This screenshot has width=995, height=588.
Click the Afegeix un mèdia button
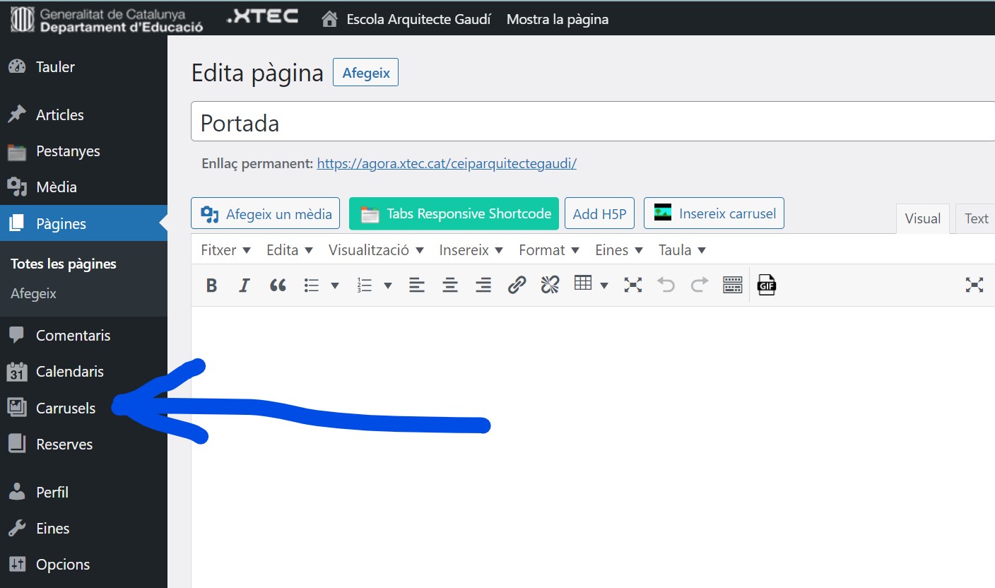pyautogui.click(x=266, y=214)
